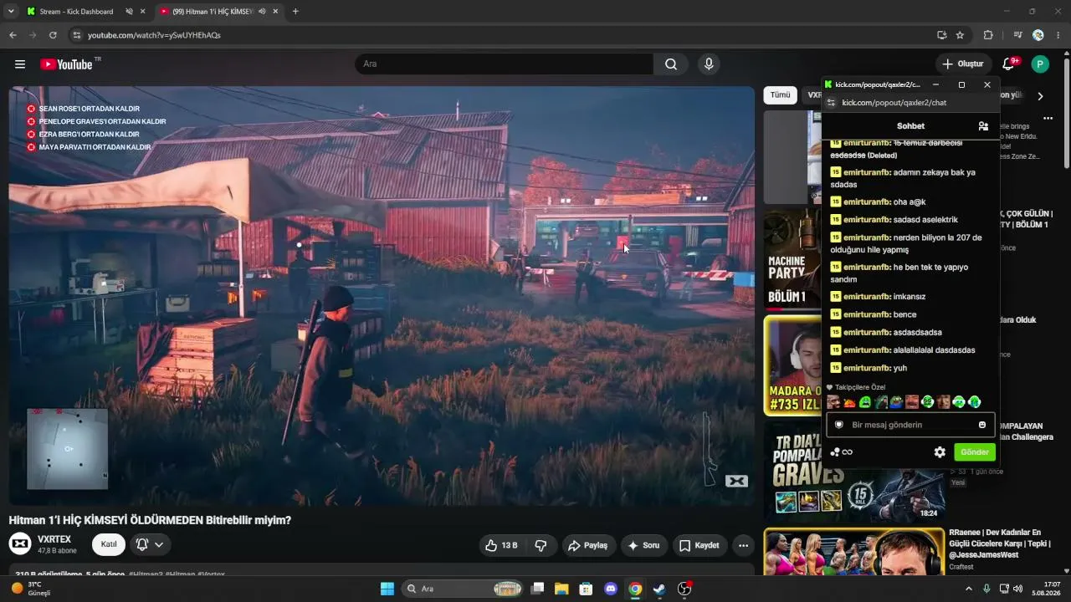
Task: Select the Hitman YouTube tab
Action: 219,12
